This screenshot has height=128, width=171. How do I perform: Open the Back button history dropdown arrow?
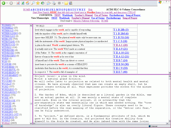[x=7, y=3]
